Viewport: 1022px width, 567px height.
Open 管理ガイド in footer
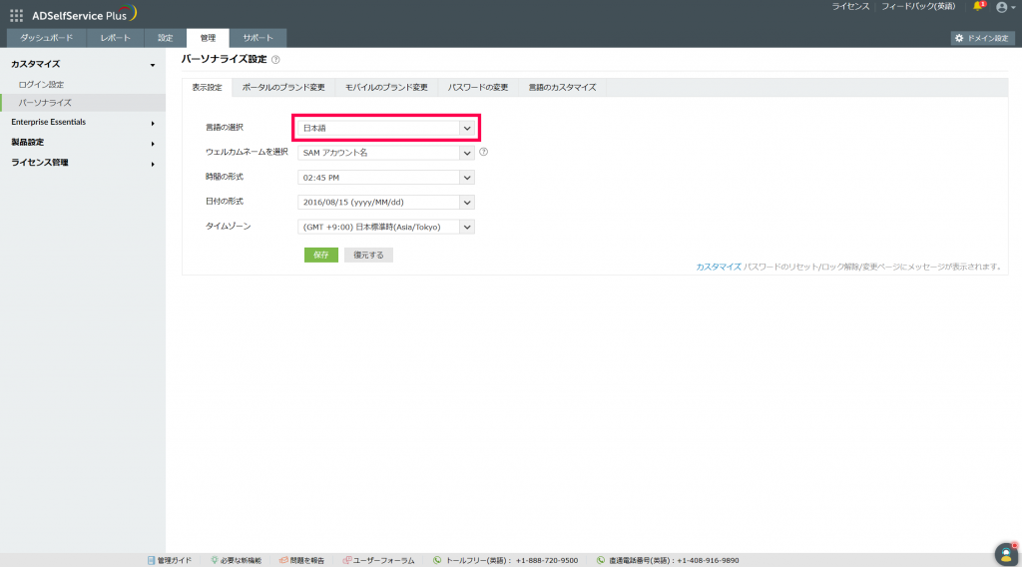(170, 560)
